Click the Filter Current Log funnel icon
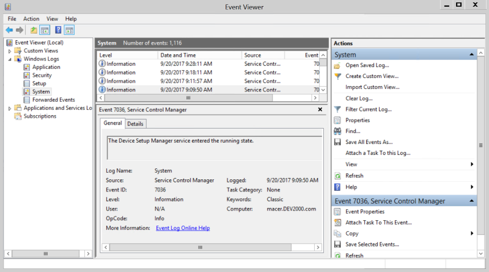The height and width of the screenshot is (272, 489). coord(337,109)
